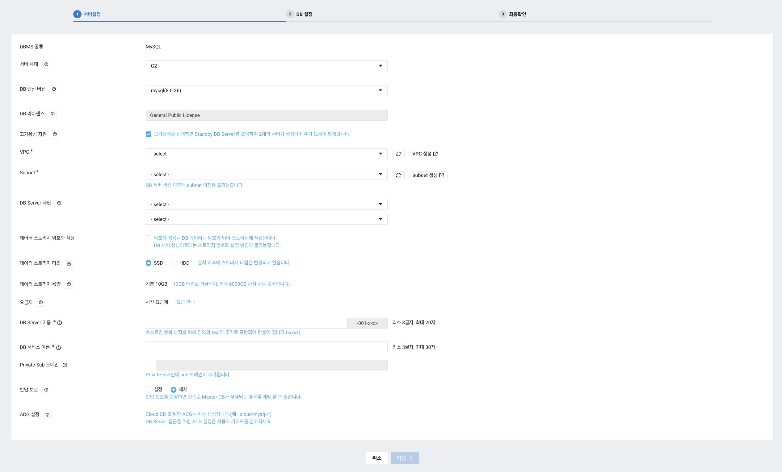Open the first DB Server 타입 dropdown
This screenshot has width=782, height=472.
click(266, 204)
